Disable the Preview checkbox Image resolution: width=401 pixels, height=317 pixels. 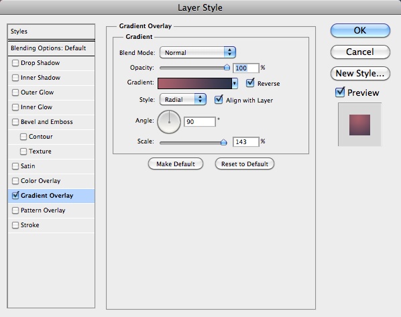[340, 92]
